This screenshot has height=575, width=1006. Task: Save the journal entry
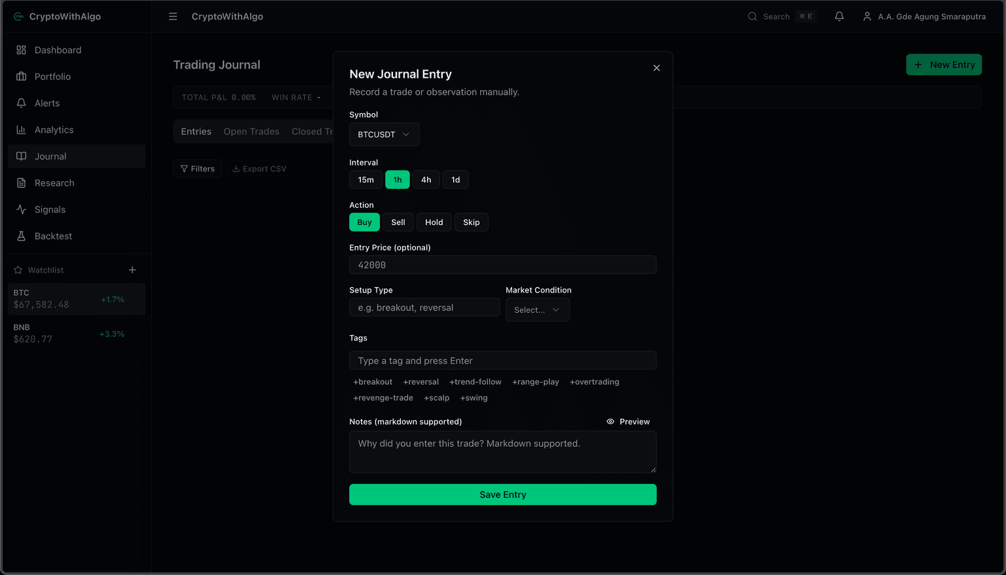click(502, 495)
